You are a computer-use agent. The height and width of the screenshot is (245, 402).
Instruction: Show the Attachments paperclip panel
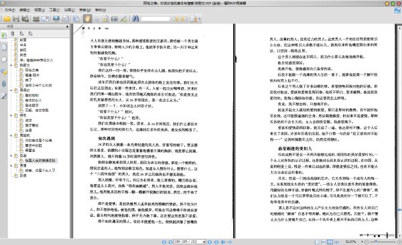[x=4, y=84]
